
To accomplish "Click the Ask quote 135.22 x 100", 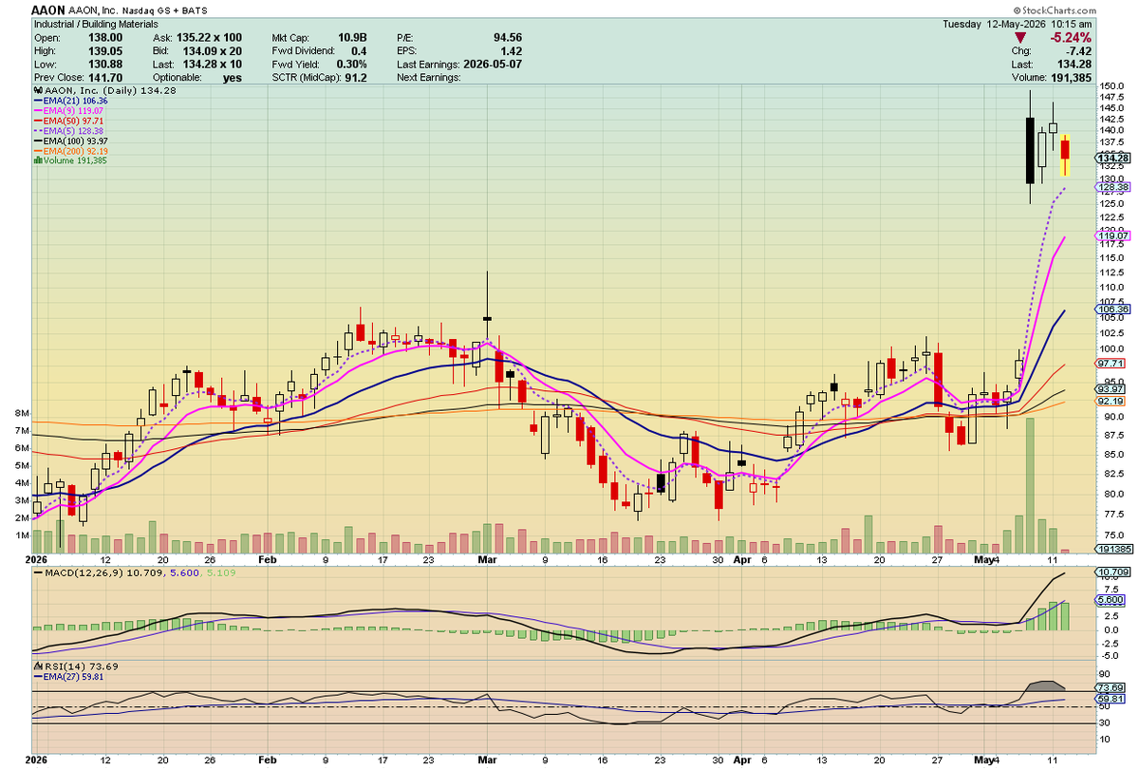I will click(209, 37).
